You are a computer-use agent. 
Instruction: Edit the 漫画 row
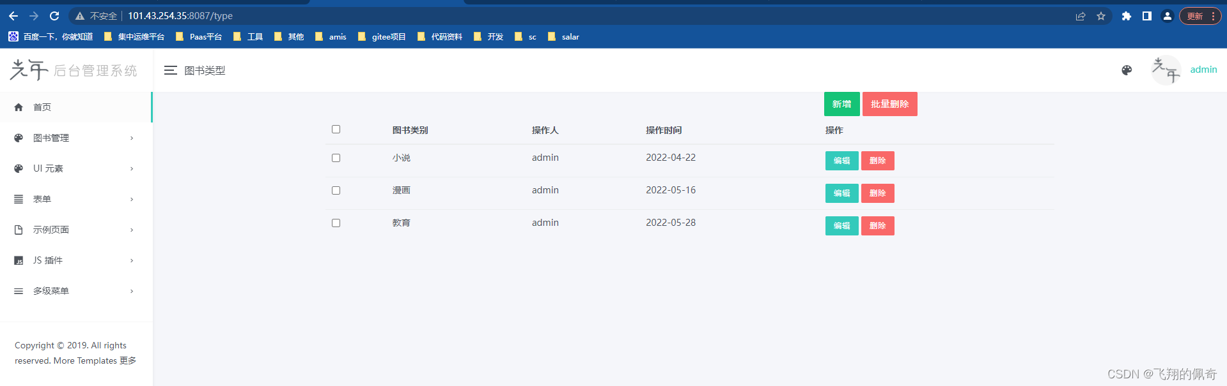point(841,193)
